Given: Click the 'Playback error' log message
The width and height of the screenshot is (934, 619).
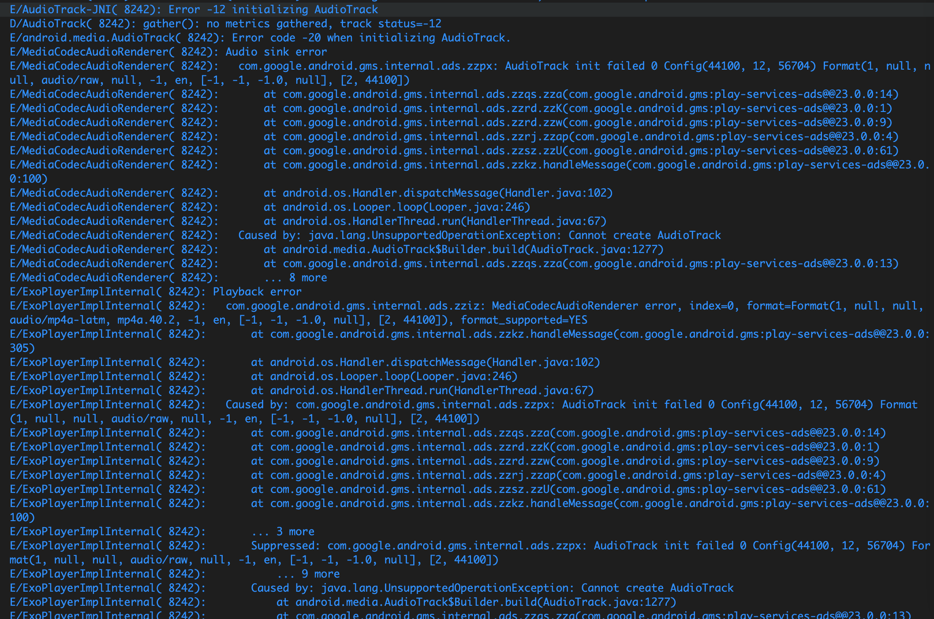Looking at the screenshot, I should 257,292.
